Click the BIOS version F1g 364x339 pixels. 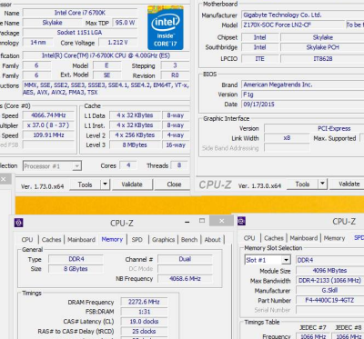click(303, 95)
